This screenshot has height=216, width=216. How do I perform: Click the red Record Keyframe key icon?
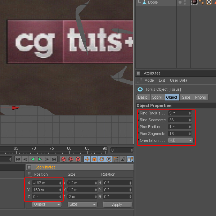pyautogui.click(x=63, y=159)
